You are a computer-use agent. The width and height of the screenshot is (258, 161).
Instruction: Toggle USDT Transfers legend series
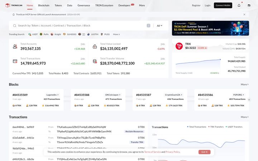pos(234,127)
